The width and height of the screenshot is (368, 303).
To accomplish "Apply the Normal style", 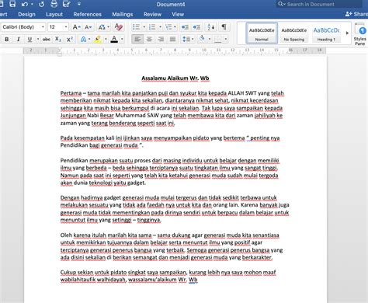I will pos(262,33).
